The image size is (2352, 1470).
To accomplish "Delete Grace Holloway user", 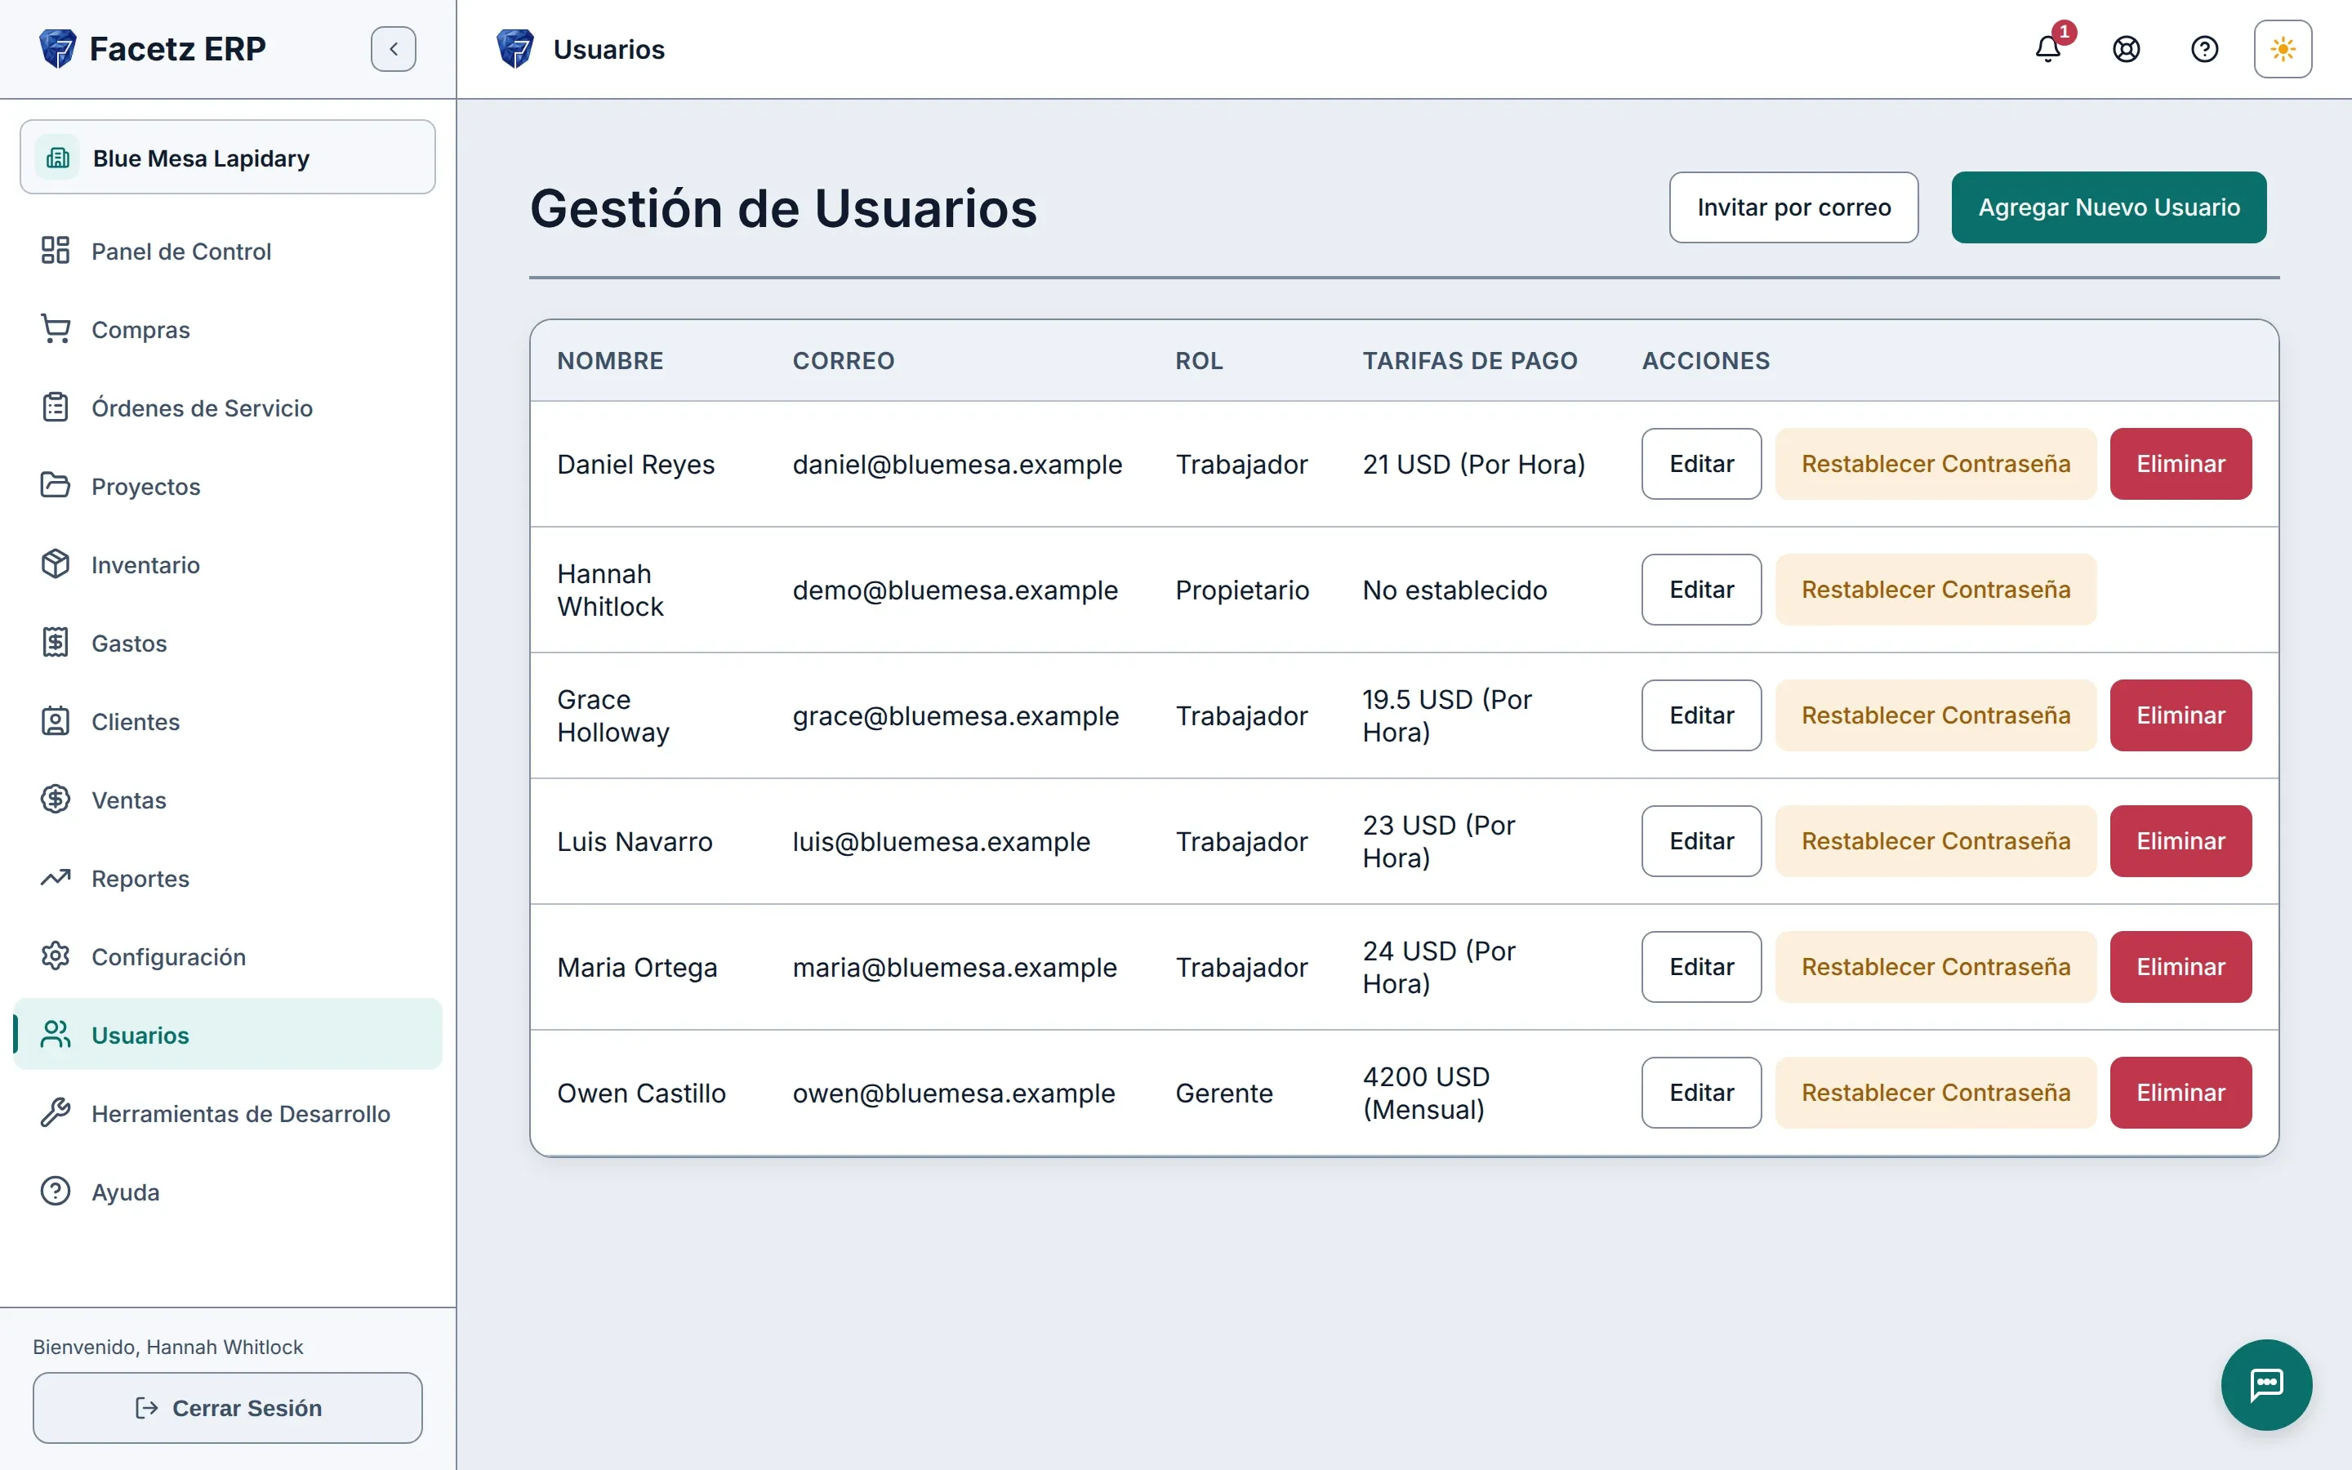I will (x=2180, y=715).
